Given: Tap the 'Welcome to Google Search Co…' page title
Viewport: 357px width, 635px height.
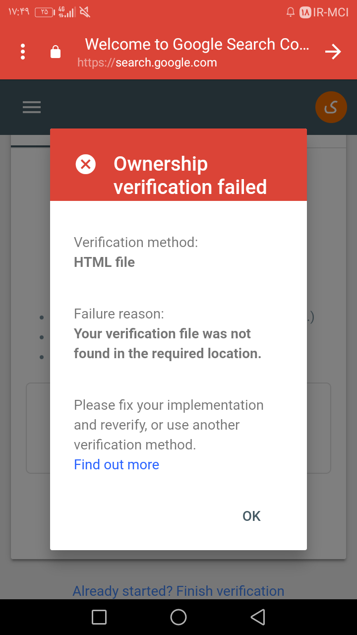Looking at the screenshot, I should click(197, 44).
